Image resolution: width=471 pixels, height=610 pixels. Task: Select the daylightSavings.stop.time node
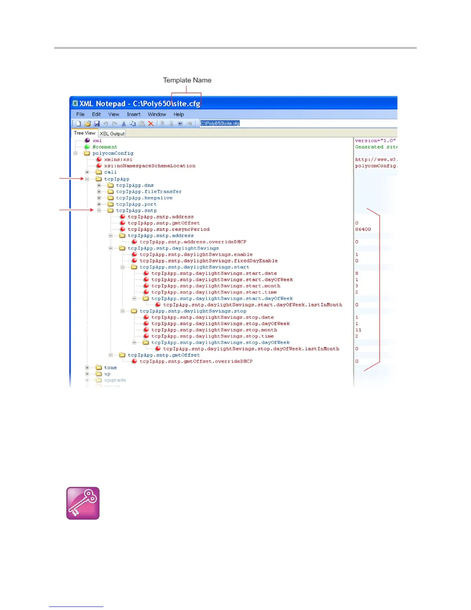[212, 336]
